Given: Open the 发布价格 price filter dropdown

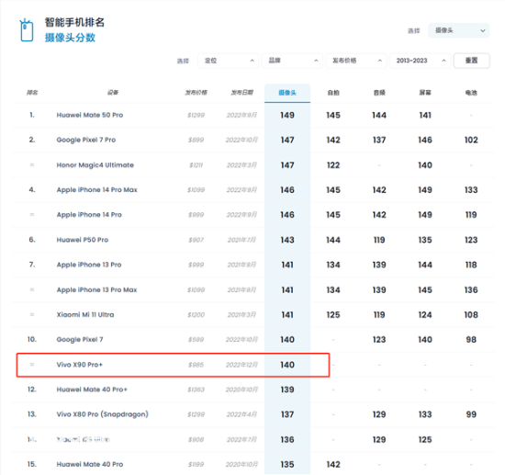Looking at the screenshot, I should (356, 61).
